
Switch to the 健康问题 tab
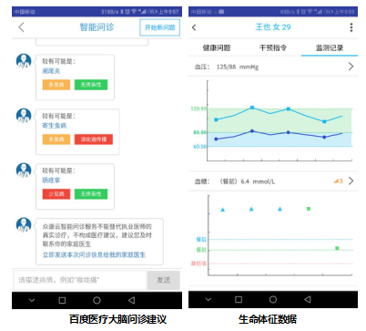coord(217,47)
